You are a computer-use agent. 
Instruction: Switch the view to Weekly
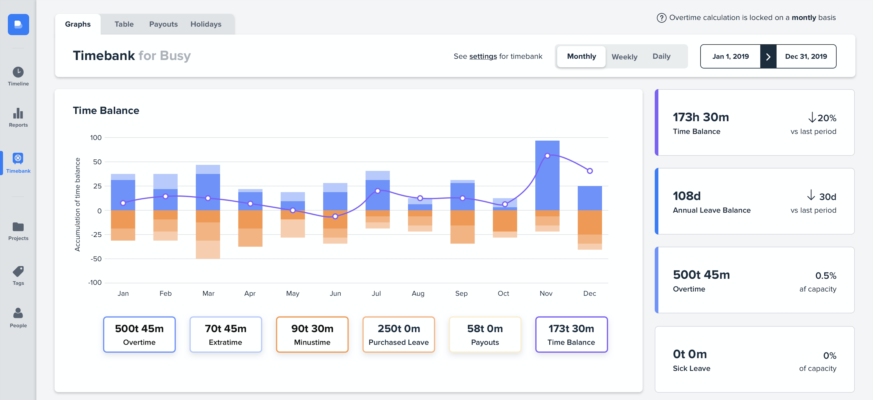coord(624,57)
